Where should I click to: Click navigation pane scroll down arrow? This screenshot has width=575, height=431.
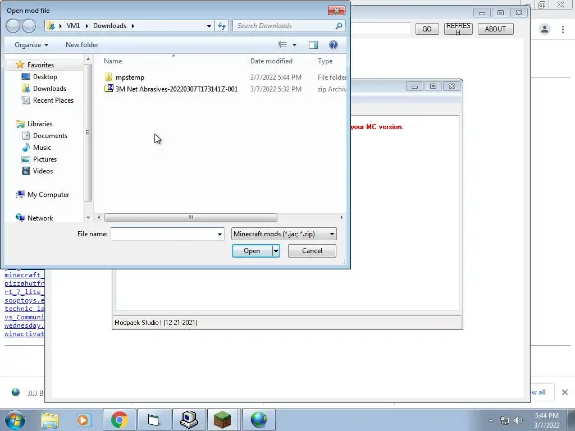(88, 217)
